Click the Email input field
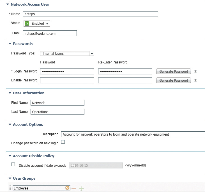The height and width of the screenshot is (192, 205). [x=50, y=33]
